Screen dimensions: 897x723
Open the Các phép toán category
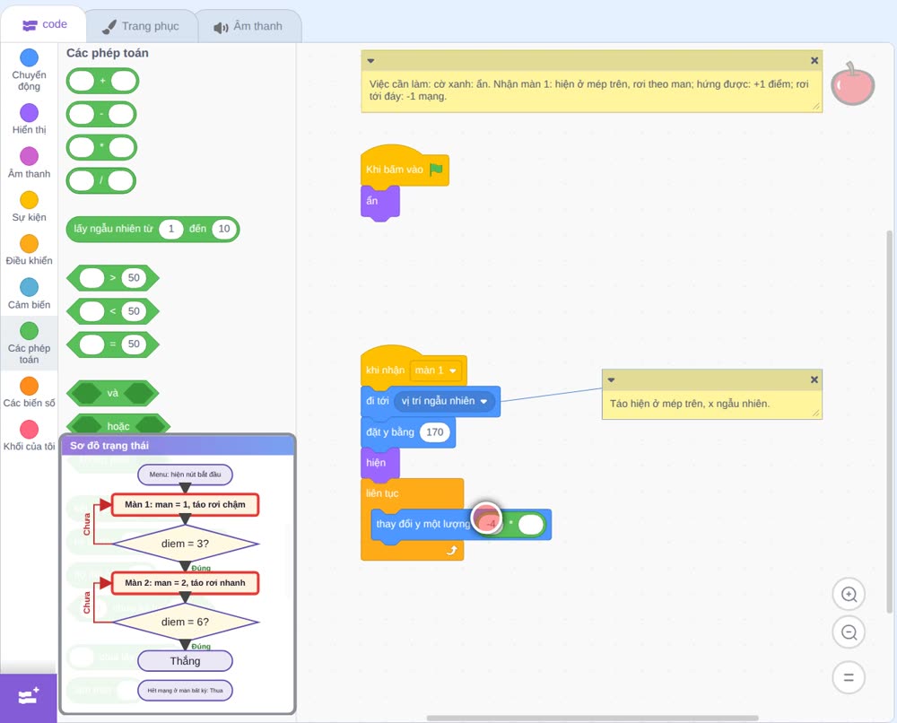coord(29,343)
